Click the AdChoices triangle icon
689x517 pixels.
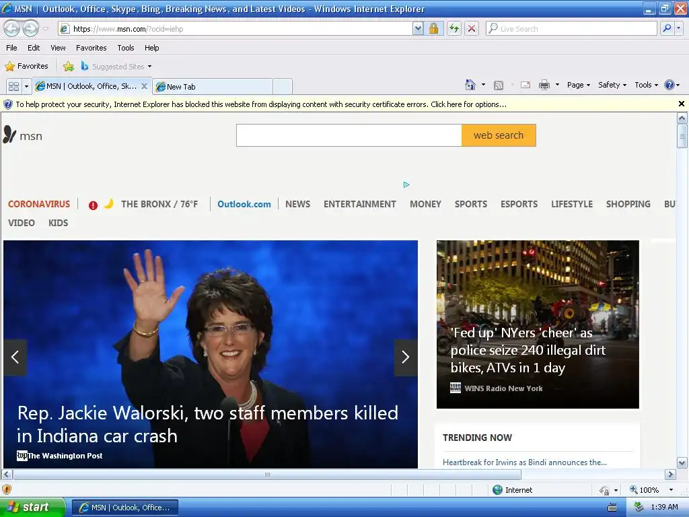406,184
